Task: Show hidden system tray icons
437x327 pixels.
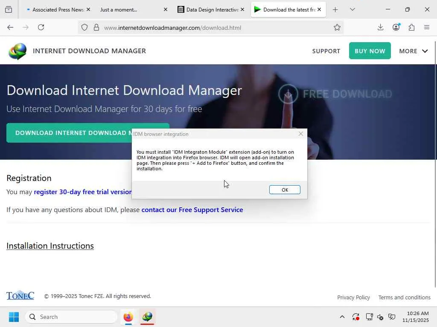Action: [x=342, y=317]
